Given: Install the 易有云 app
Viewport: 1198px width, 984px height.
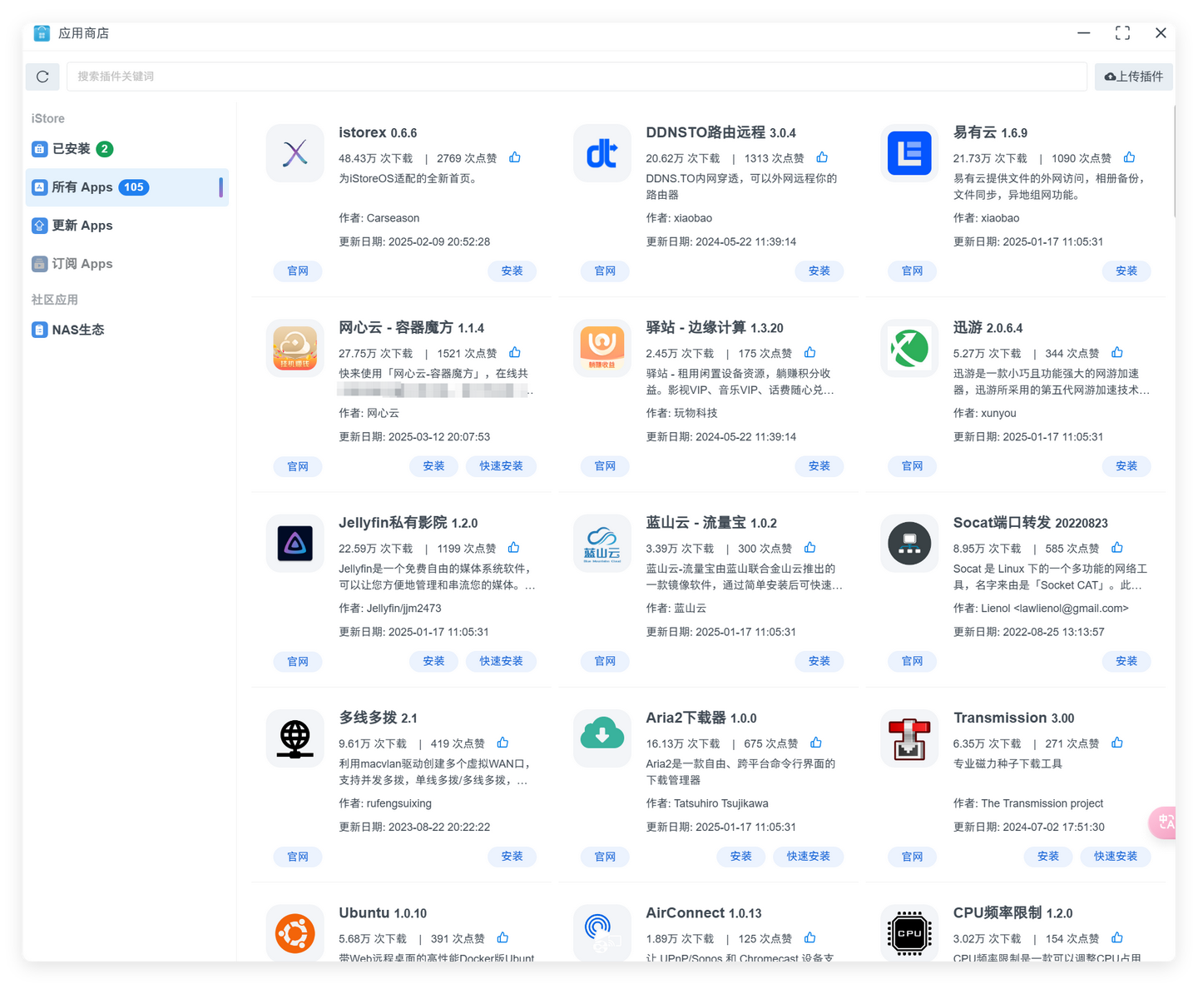Looking at the screenshot, I should [x=1126, y=271].
